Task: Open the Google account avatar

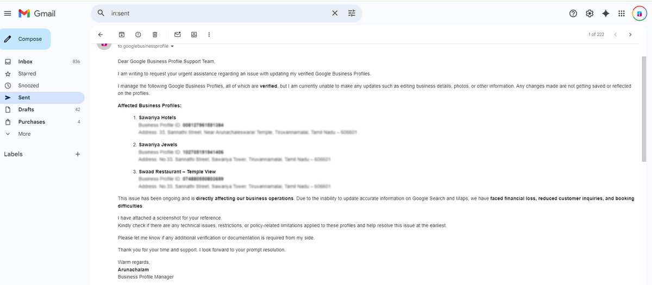Action: (640, 14)
